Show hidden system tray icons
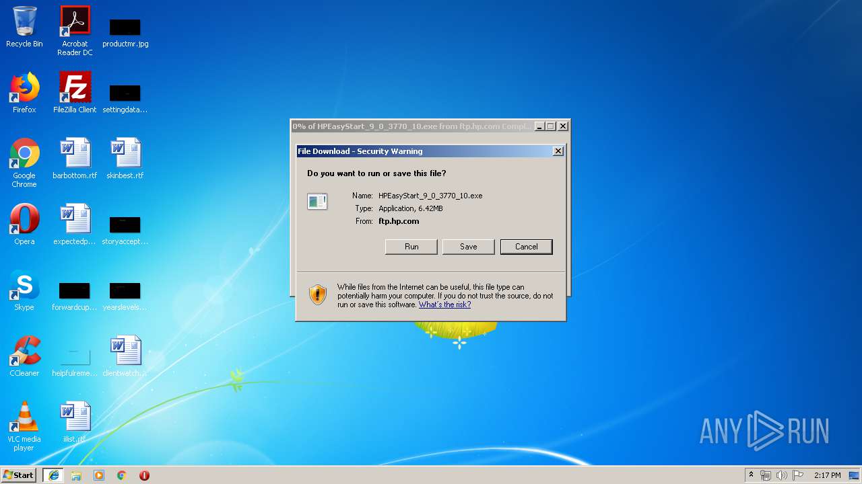 pyautogui.click(x=751, y=475)
